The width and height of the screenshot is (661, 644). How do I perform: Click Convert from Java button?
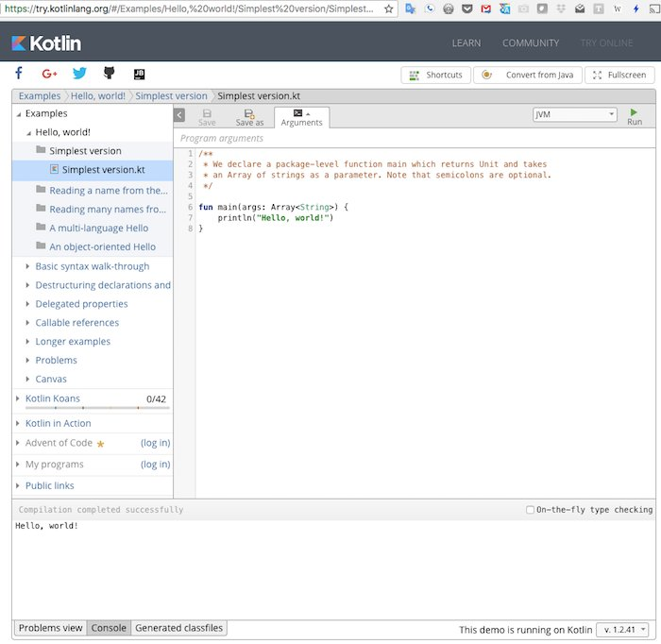528,75
